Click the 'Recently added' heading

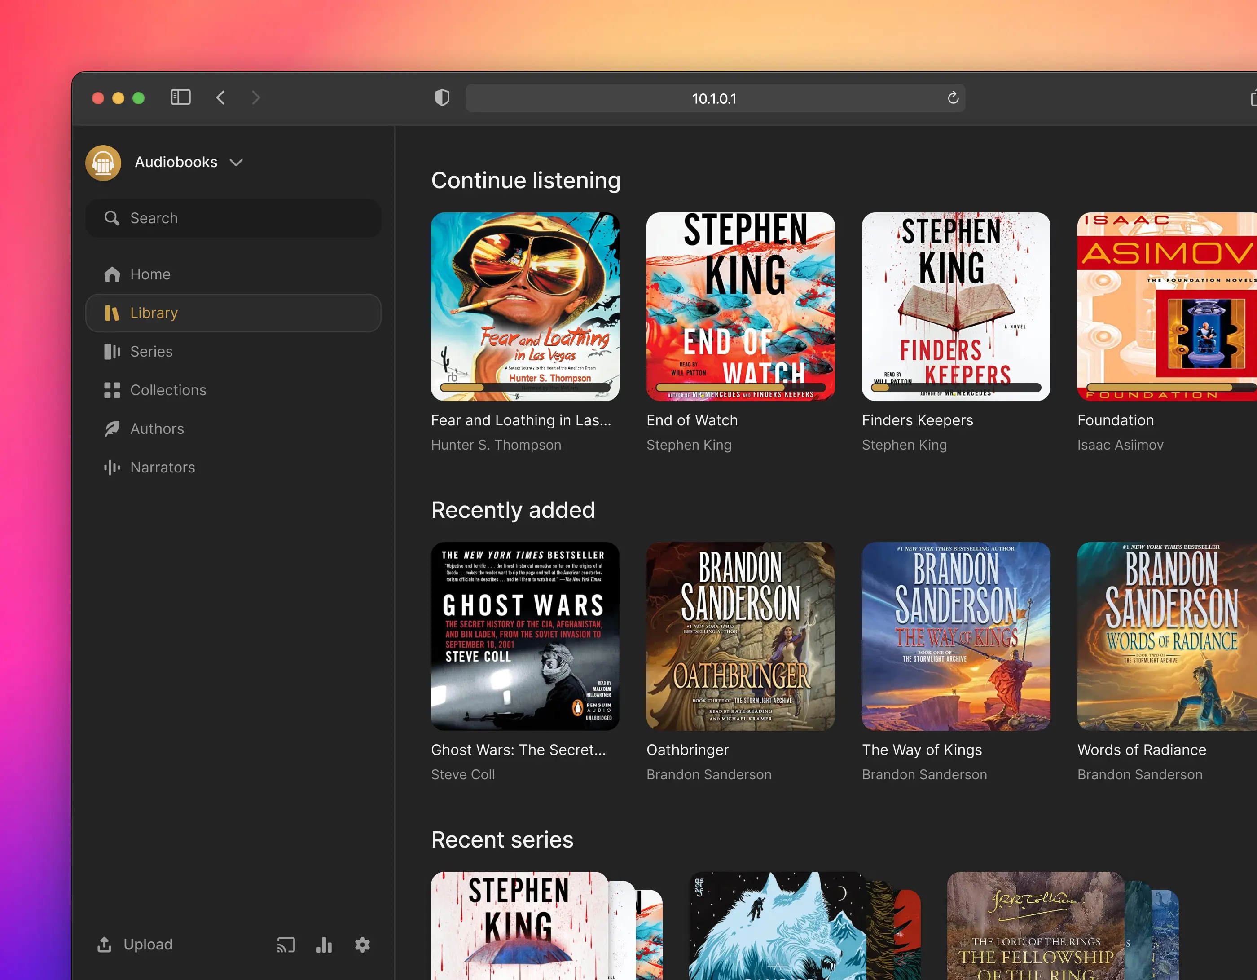point(513,510)
